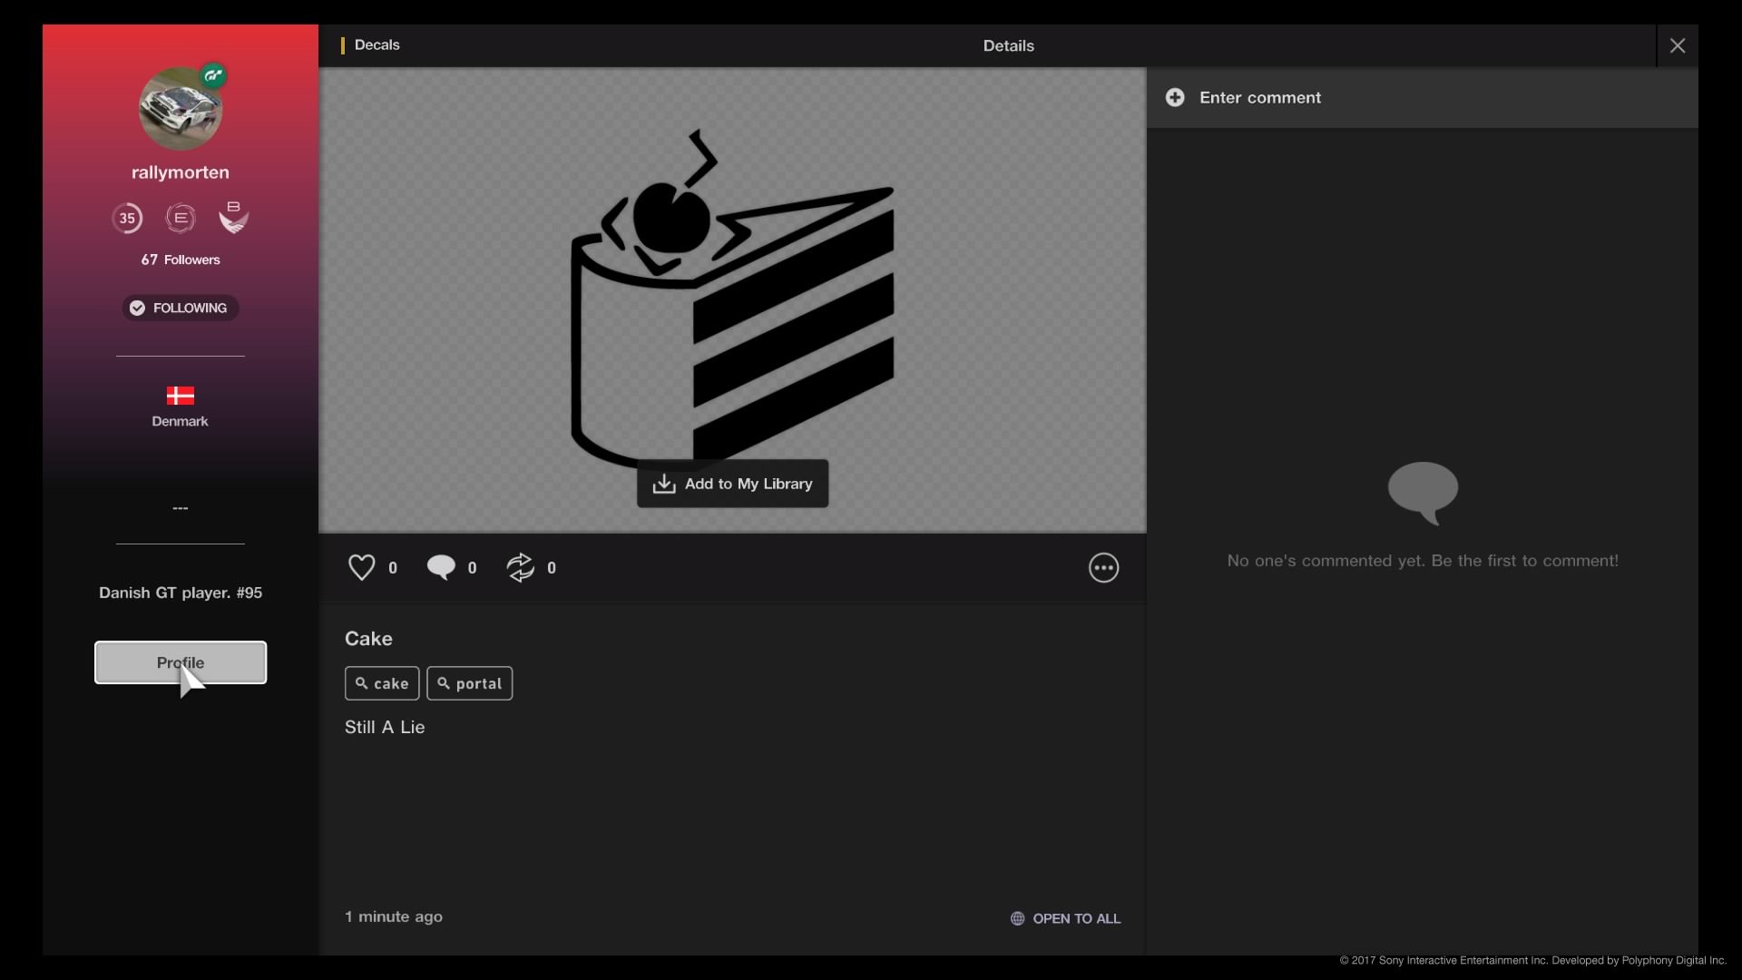Viewport: 1742px width, 980px height.
Task: Like the Cake decal with the heart icon
Action: tap(361, 567)
